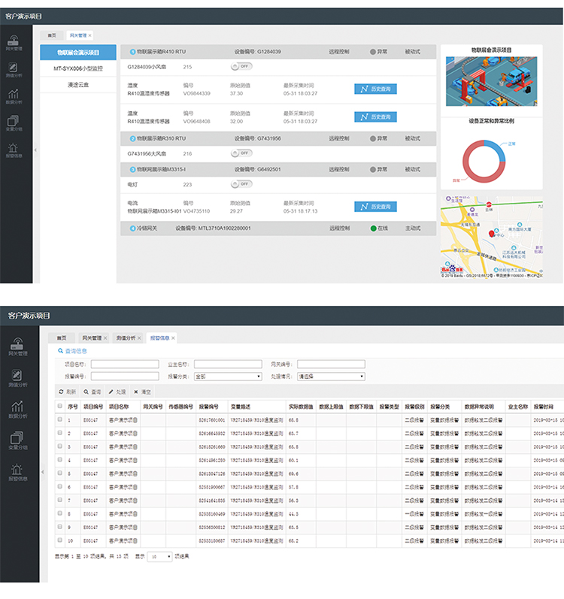Select MT-SYX006小型监控 in the project list

click(x=78, y=68)
